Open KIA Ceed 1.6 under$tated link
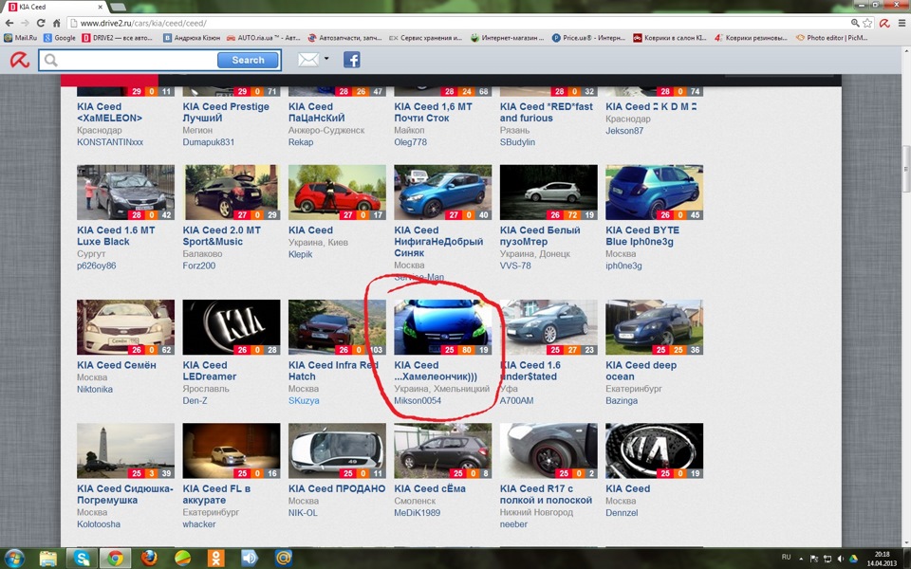This screenshot has width=911, height=569. click(530, 371)
